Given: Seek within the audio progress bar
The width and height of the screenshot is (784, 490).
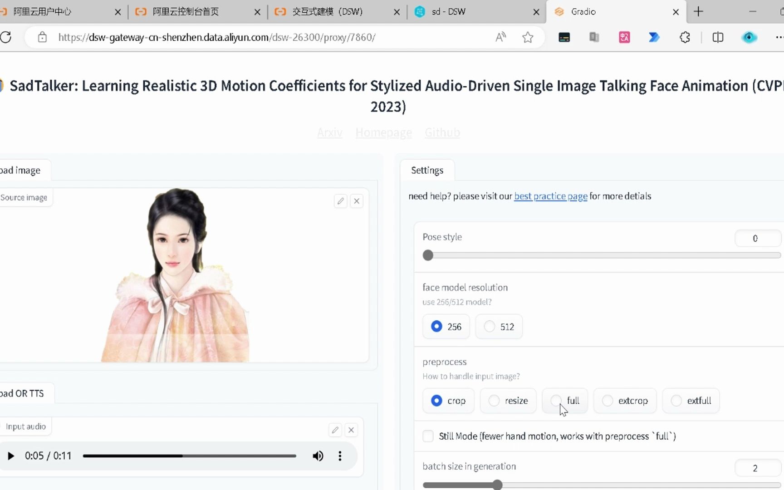Looking at the screenshot, I should coord(190,456).
